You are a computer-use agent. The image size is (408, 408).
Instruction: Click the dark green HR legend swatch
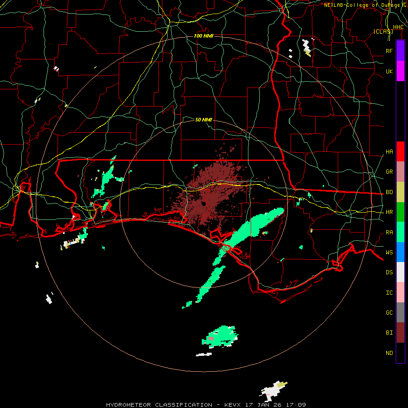[400, 212]
